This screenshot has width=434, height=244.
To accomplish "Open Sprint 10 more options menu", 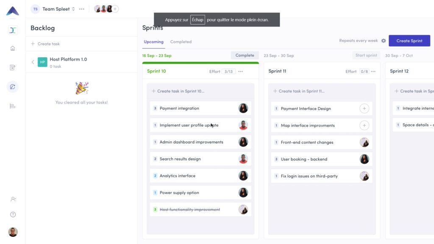I will (x=241, y=72).
